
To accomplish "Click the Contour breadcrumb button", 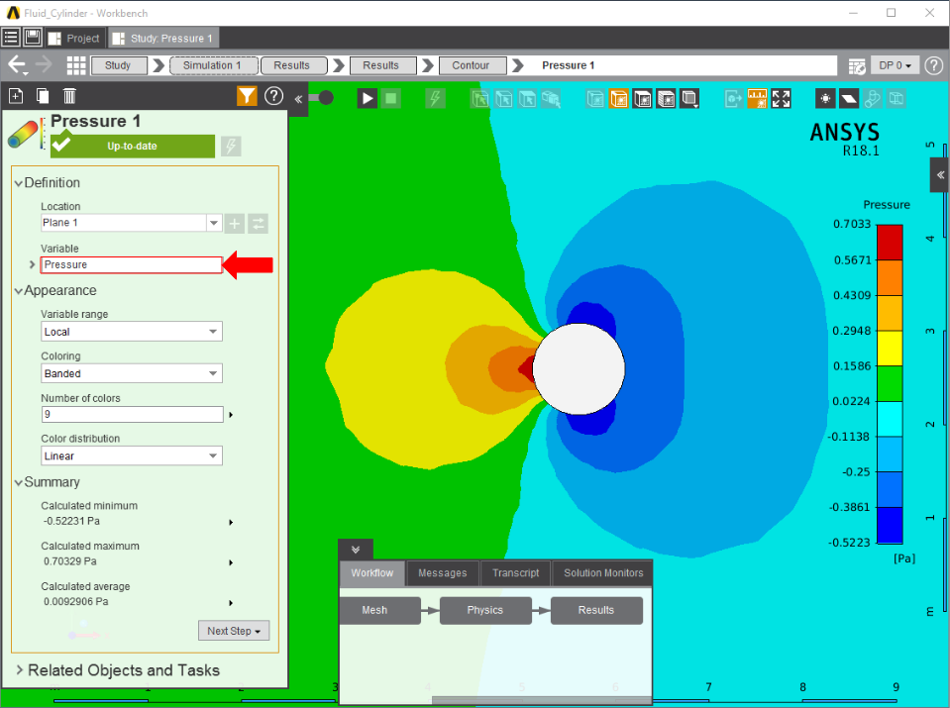I will click(472, 65).
